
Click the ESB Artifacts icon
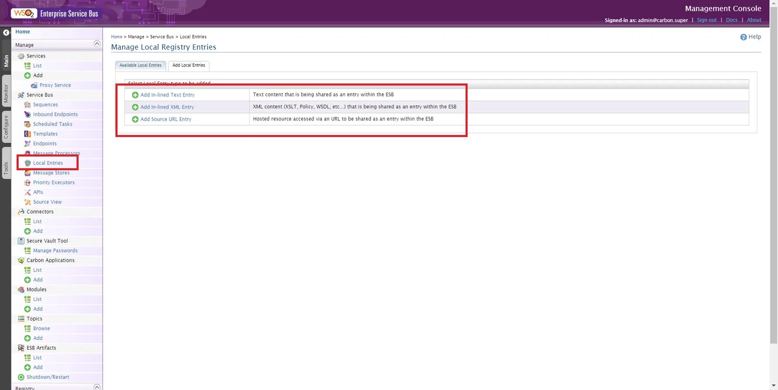[21, 348]
